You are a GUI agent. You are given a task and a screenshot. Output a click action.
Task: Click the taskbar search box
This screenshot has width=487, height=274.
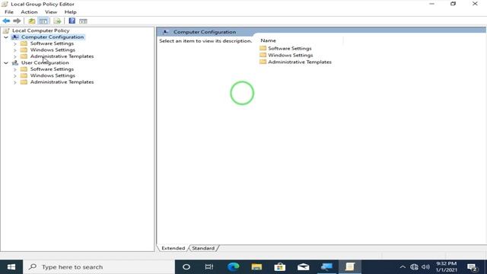click(99, 267)
